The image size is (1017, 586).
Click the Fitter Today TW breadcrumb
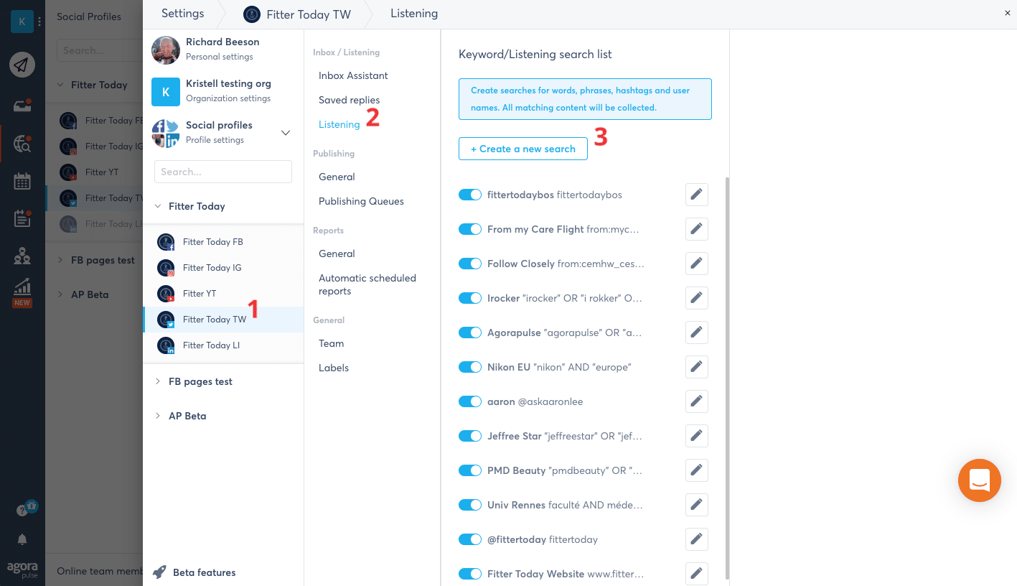pyautogui.click(x=297, y=14)
